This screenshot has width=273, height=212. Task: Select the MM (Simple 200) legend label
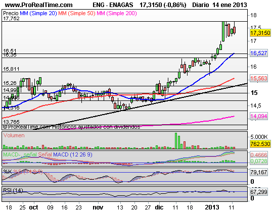click(117, 13)
